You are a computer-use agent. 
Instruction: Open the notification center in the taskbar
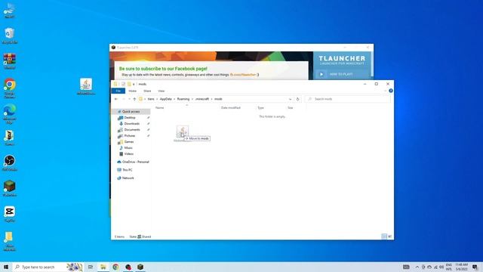[475, 267]
